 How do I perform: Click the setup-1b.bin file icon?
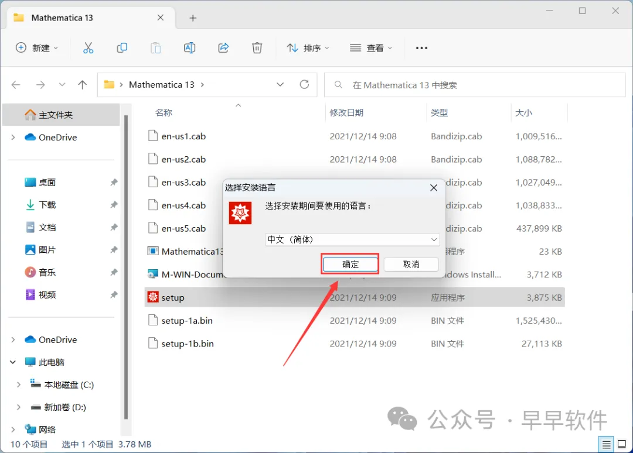[x=153, y=344]
